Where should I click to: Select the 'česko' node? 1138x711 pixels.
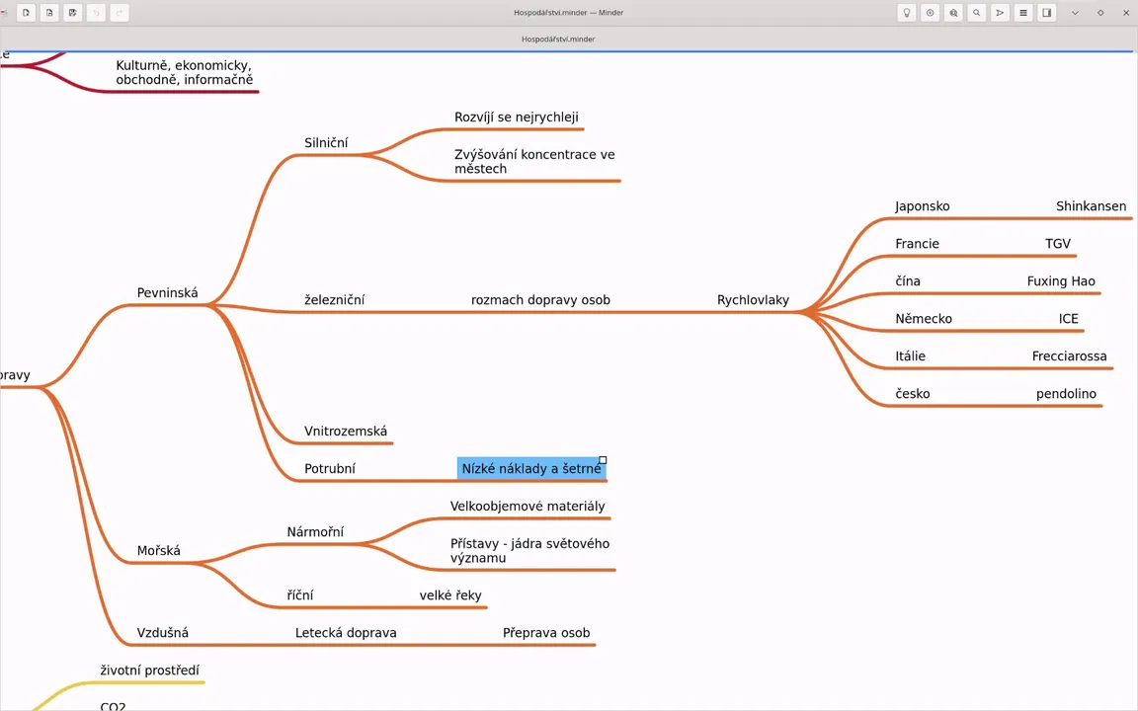pos(913,394)
